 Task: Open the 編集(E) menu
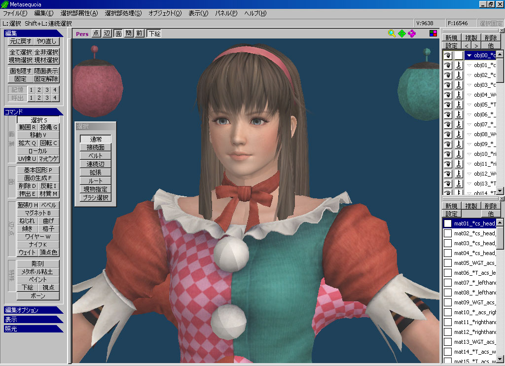[44, 13]
